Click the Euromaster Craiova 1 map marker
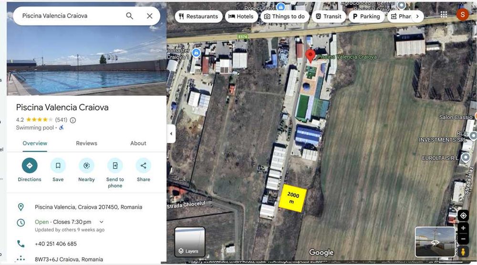This screenshot has height=265, width=477. click(x=196, y=53)
